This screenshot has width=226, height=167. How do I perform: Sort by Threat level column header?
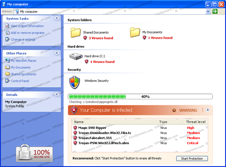[x=196, y=122]
